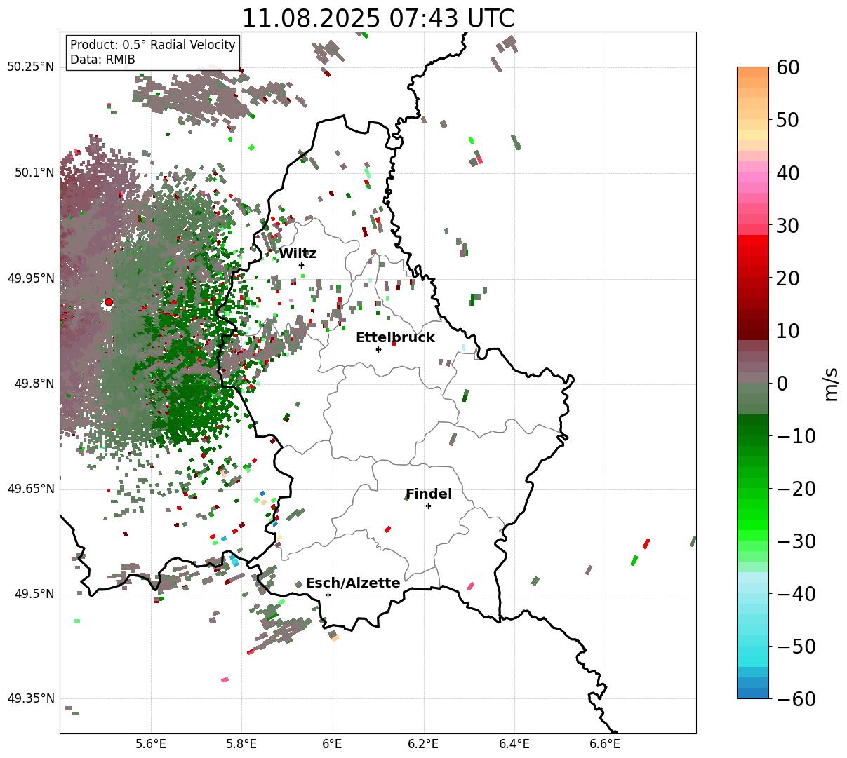Click the 5.8°E longitude label
The image size is (847, 758).
coord(241,744)
